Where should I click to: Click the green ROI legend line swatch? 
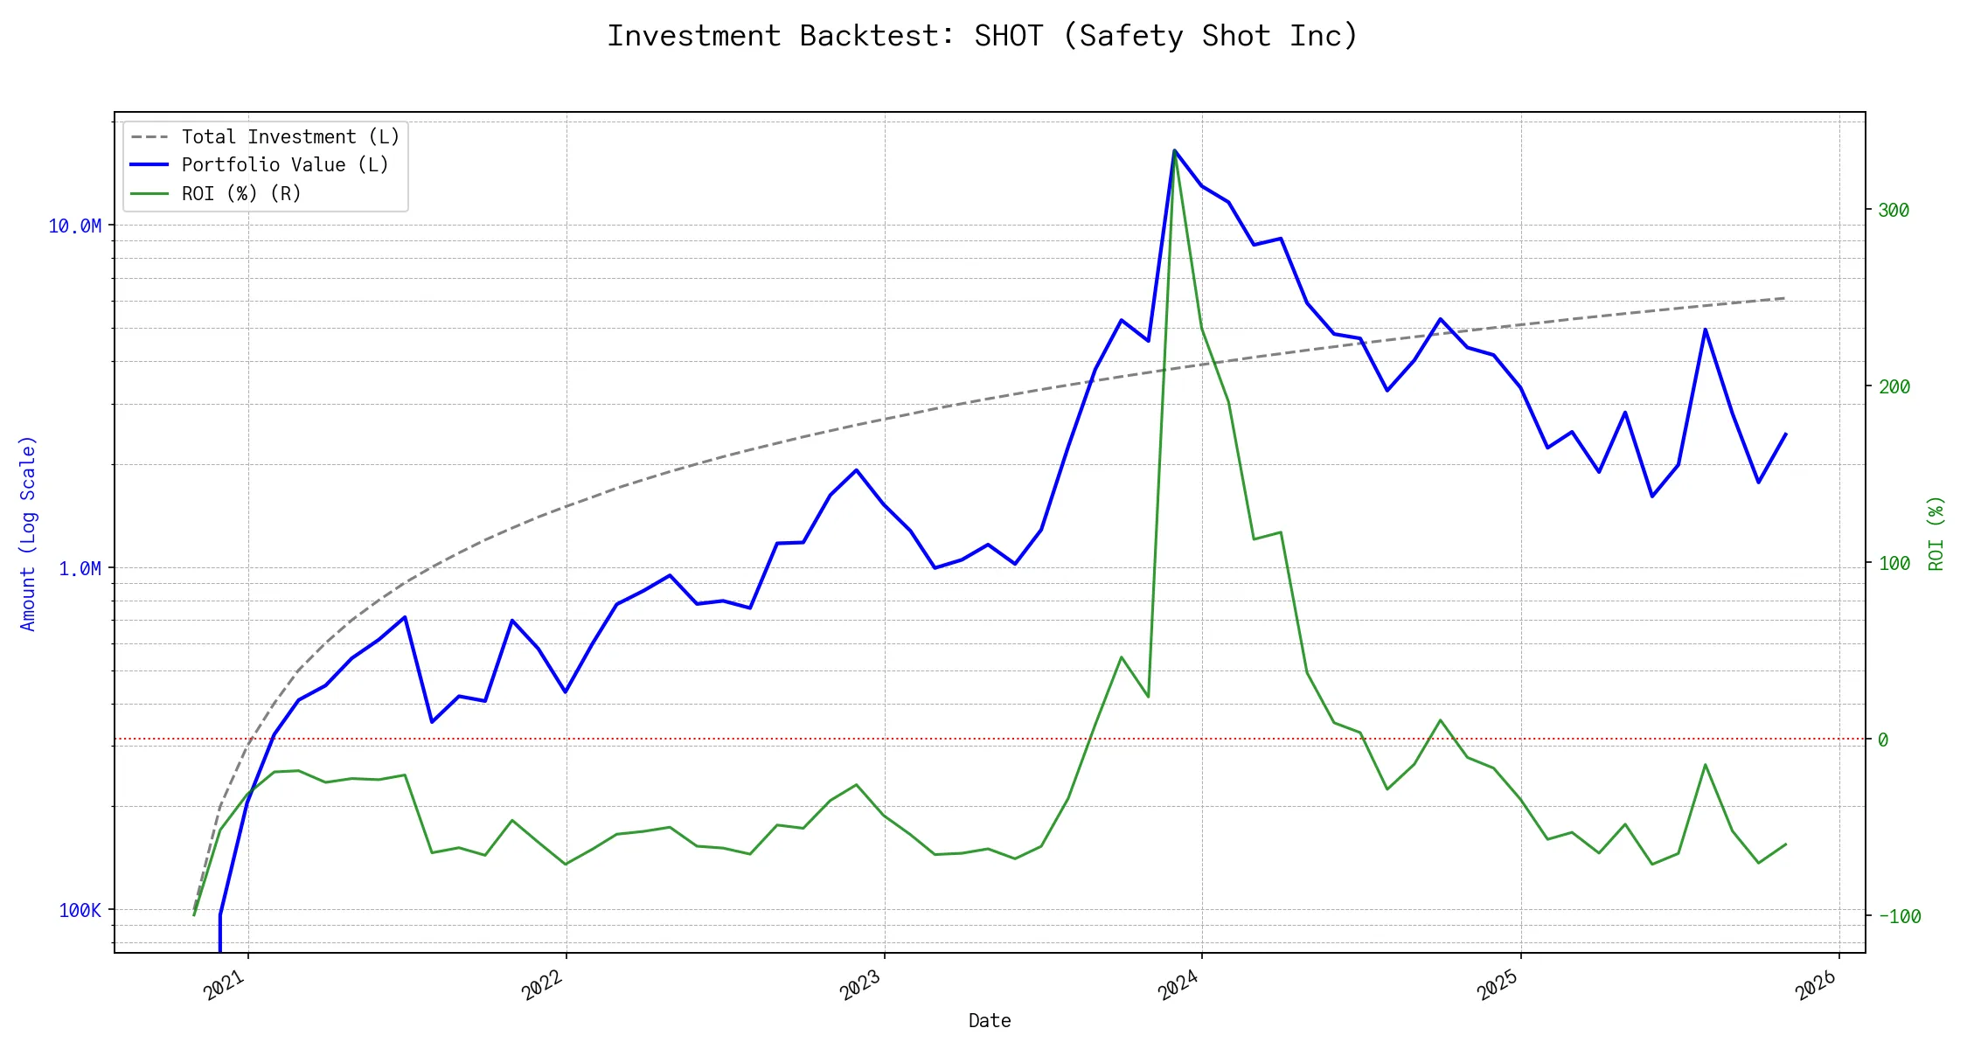149,194
